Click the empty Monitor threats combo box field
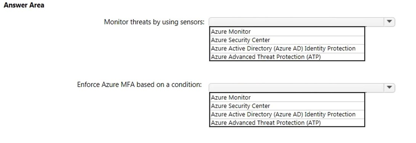Viewport: 416px width, 143px height. (296, 22)
